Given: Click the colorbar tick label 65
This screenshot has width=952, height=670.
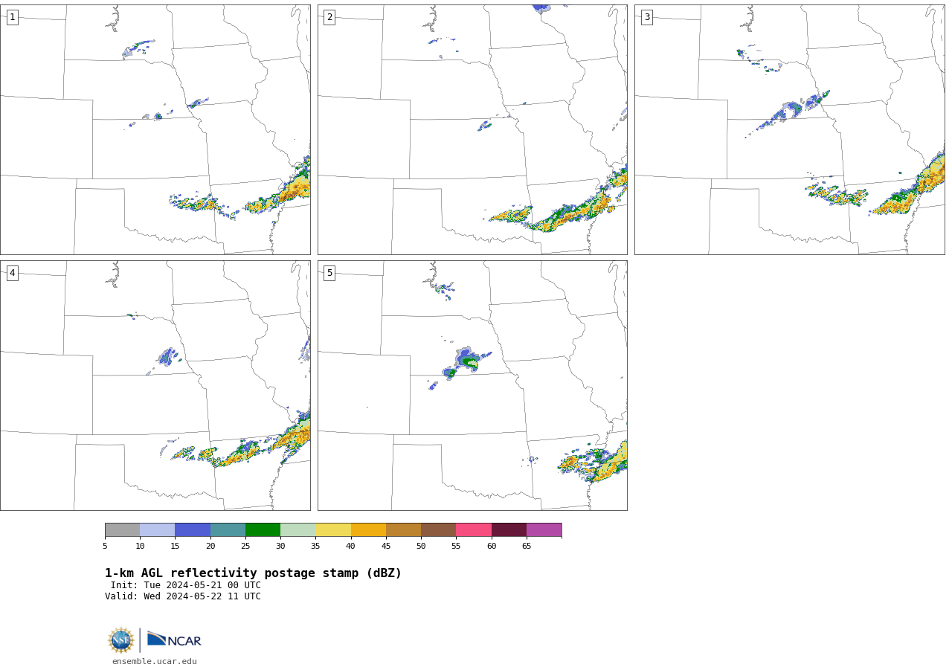Looking at the screenshot, I should [x=527, y=546].
